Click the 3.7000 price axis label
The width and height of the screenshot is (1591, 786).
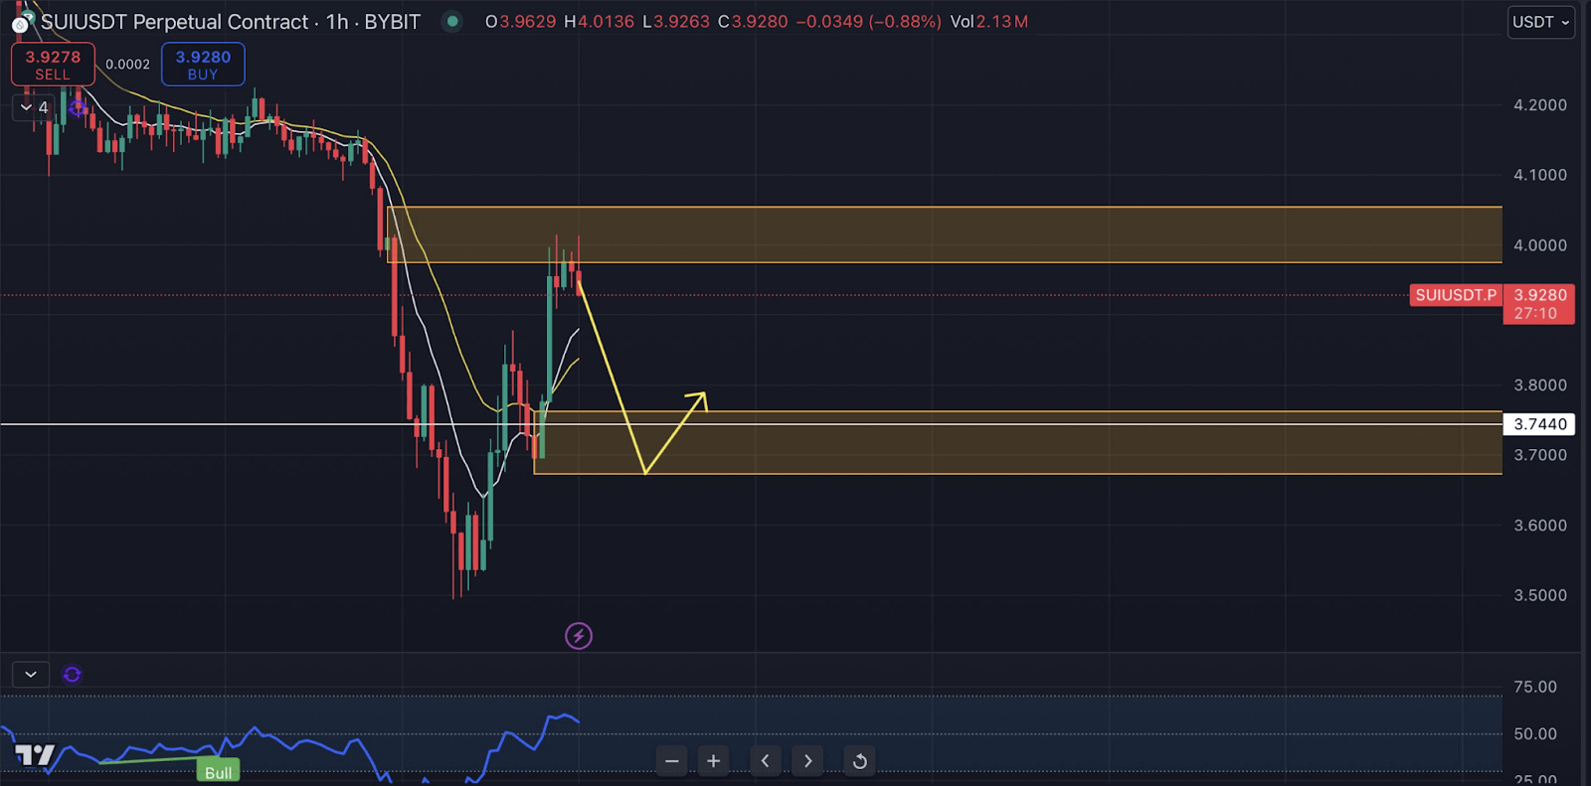click(1539, 455)
